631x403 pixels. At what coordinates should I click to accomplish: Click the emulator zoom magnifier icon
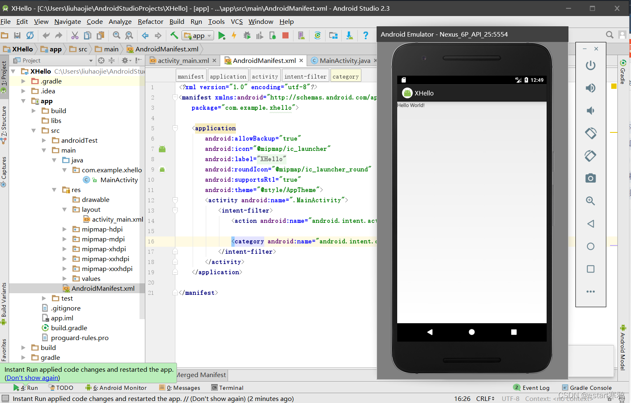click(591, 201)
